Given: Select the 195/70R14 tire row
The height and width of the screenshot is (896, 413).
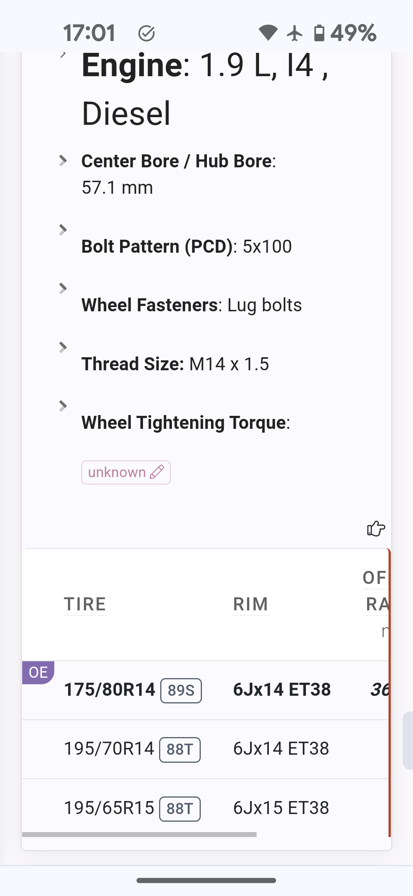Looking at the screenshot, I should tap(205, 749).
